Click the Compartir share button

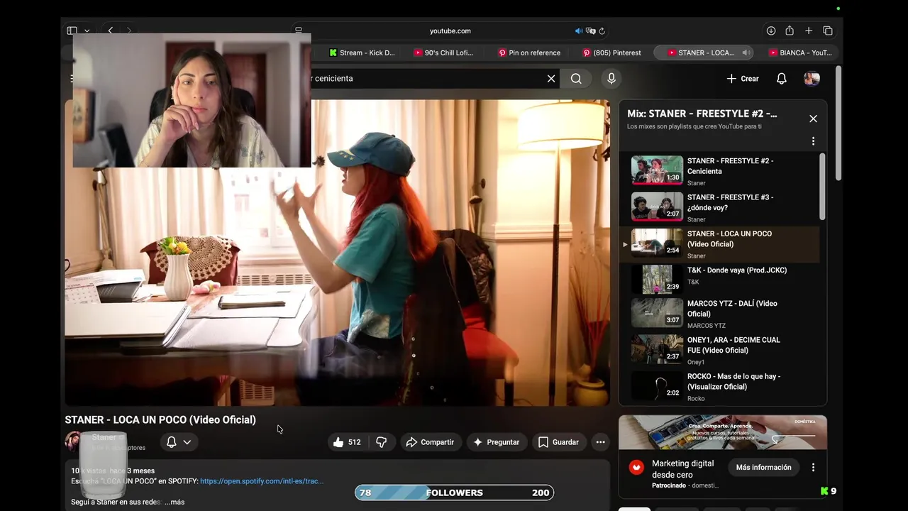(x=430, y=442)
